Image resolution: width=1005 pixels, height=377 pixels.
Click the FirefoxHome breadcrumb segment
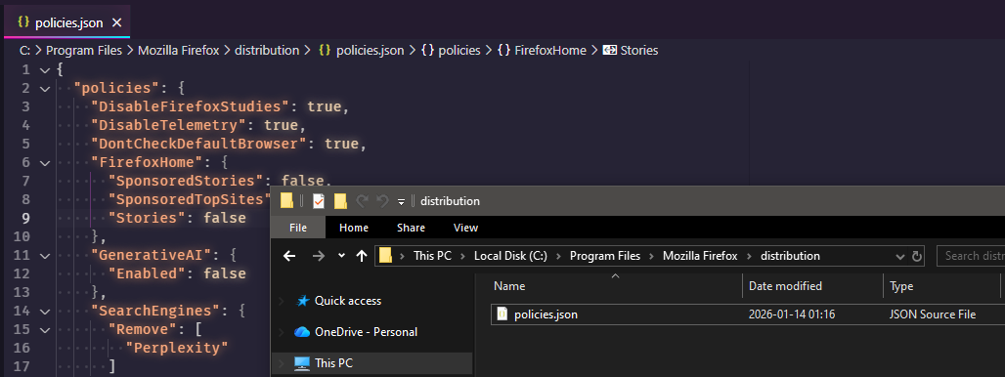pyautogui.click(x=550, y=50)
